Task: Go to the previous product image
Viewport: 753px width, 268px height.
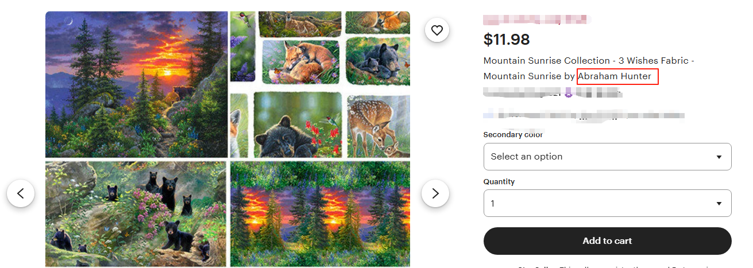Action: (21, 193)
